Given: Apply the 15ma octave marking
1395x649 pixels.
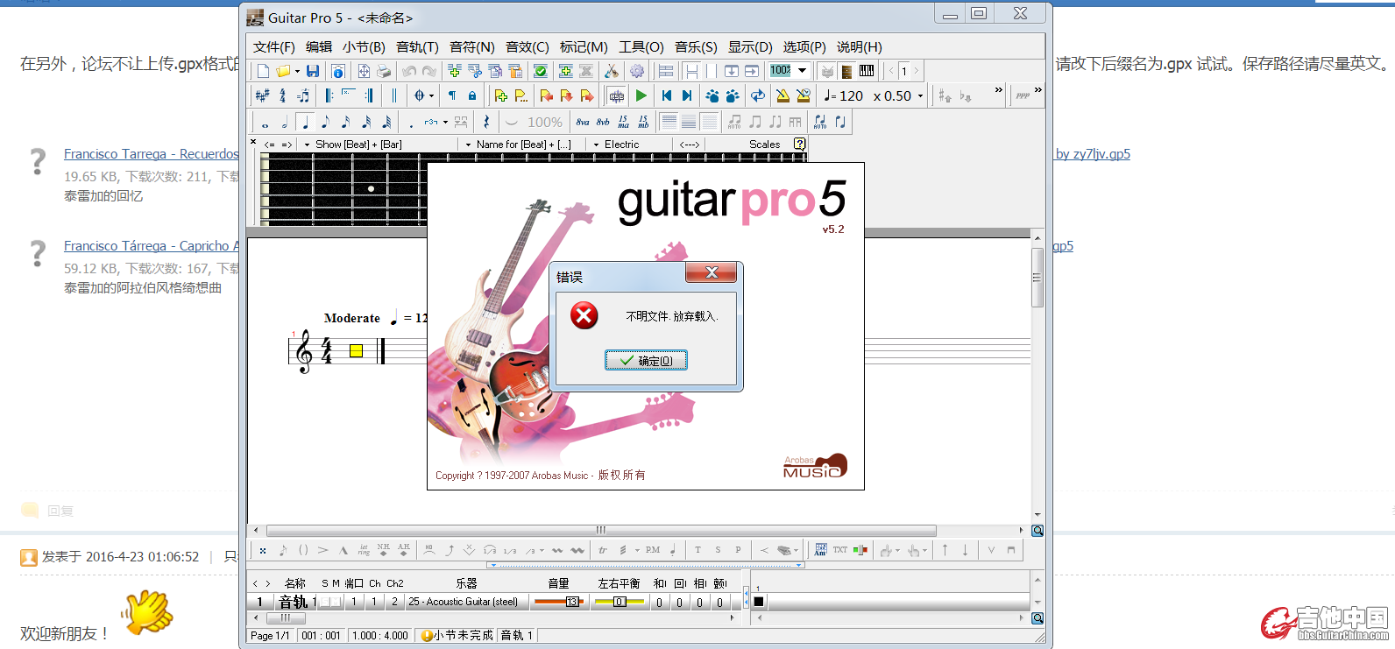Looking at the screenshot, I should click(623, 122).
